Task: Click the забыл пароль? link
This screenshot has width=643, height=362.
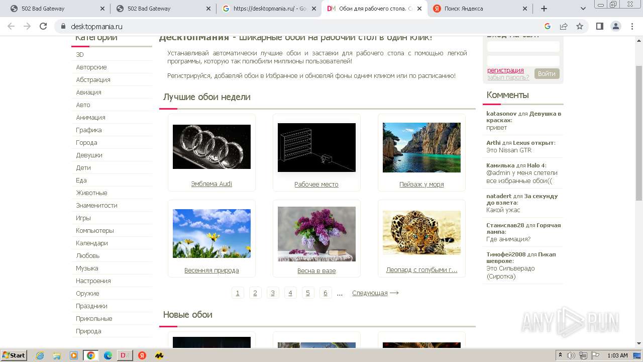Action: point(508,77)
